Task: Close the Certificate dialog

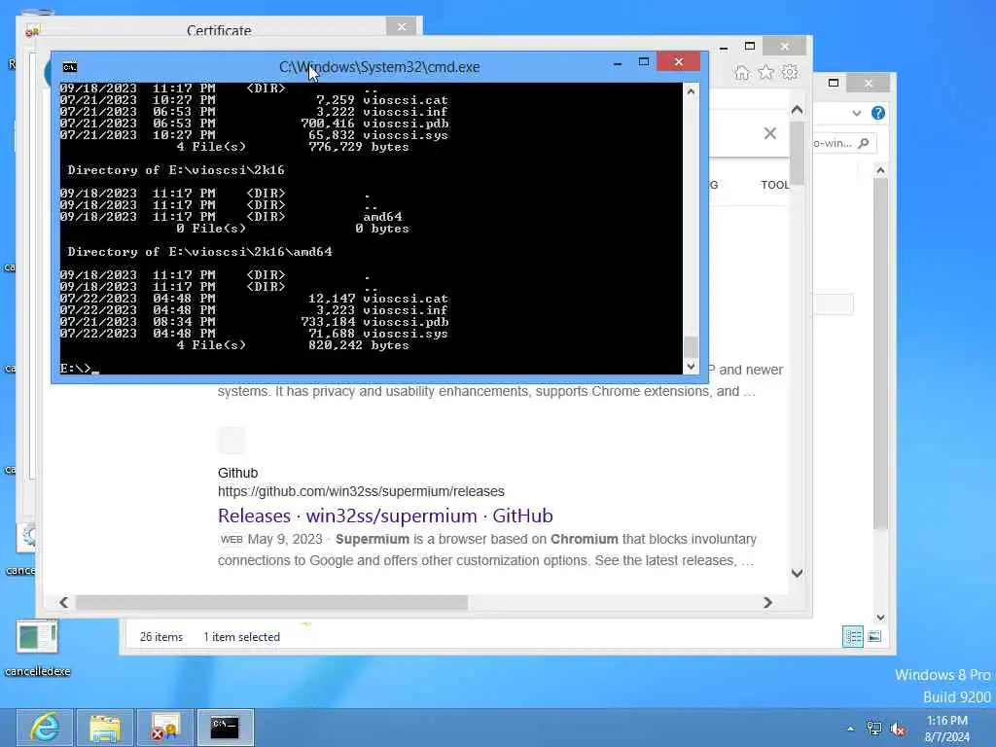Action: (402, 26)
